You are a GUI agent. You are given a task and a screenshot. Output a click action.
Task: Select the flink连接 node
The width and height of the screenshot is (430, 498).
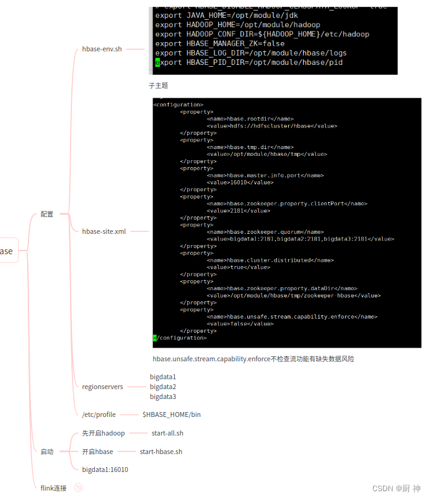[x=53, y=488]
